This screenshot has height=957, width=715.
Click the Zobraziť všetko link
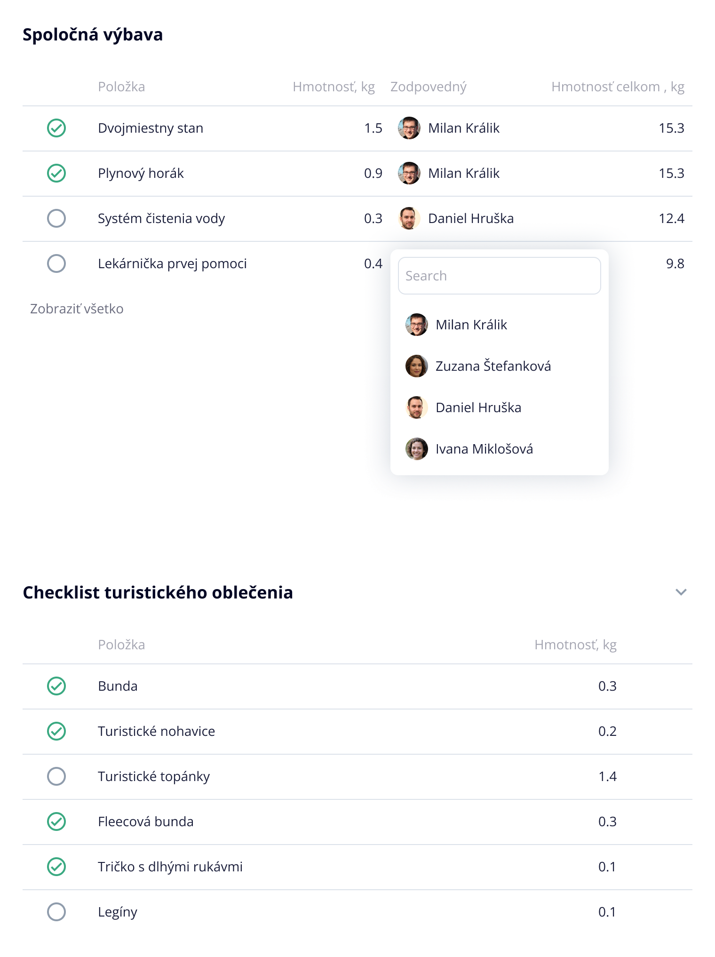[x=77, y=309]
